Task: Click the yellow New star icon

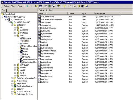Action: [65, 6]
